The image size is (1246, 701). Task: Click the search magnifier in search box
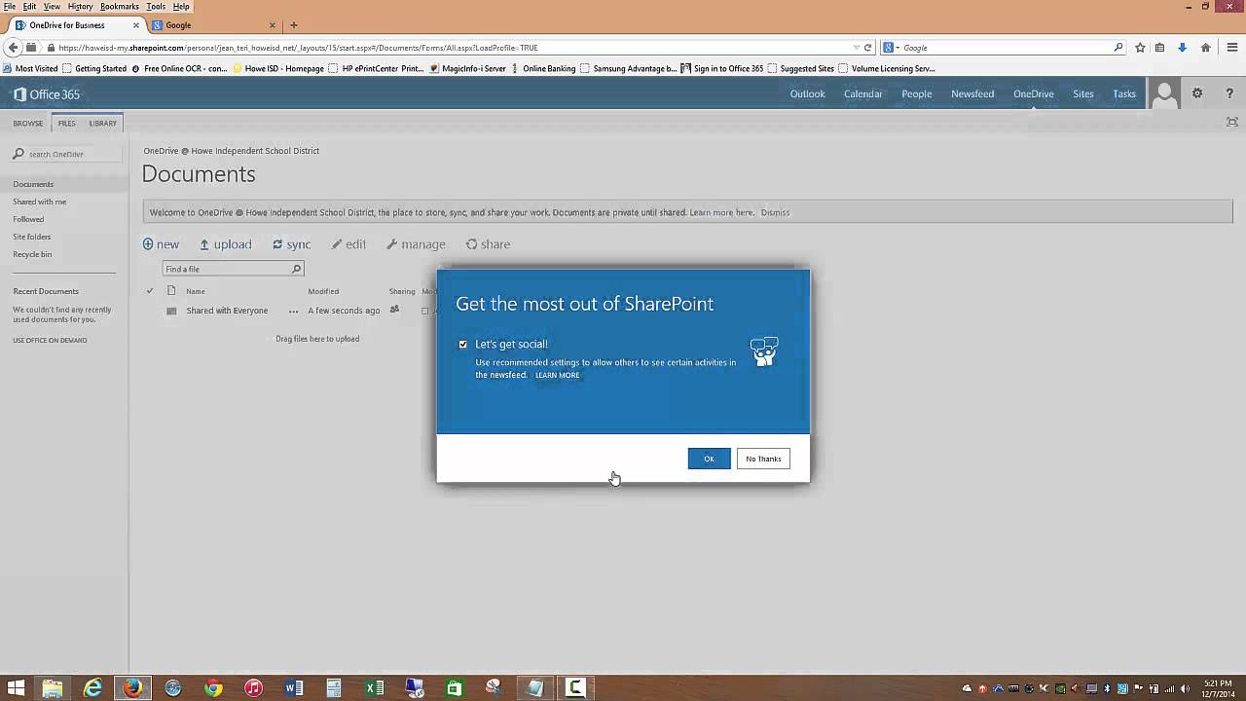coord(1118,48)
